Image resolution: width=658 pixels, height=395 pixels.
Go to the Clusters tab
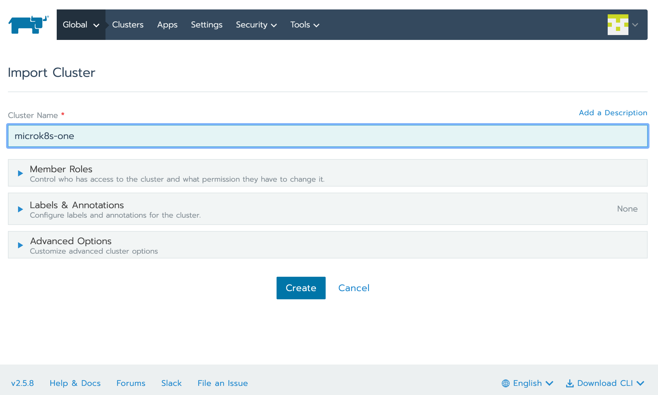coord(128,25)
